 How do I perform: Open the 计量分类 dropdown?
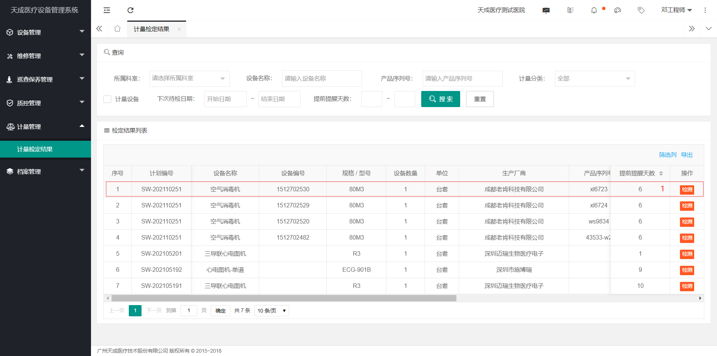(x=595, y=79)
